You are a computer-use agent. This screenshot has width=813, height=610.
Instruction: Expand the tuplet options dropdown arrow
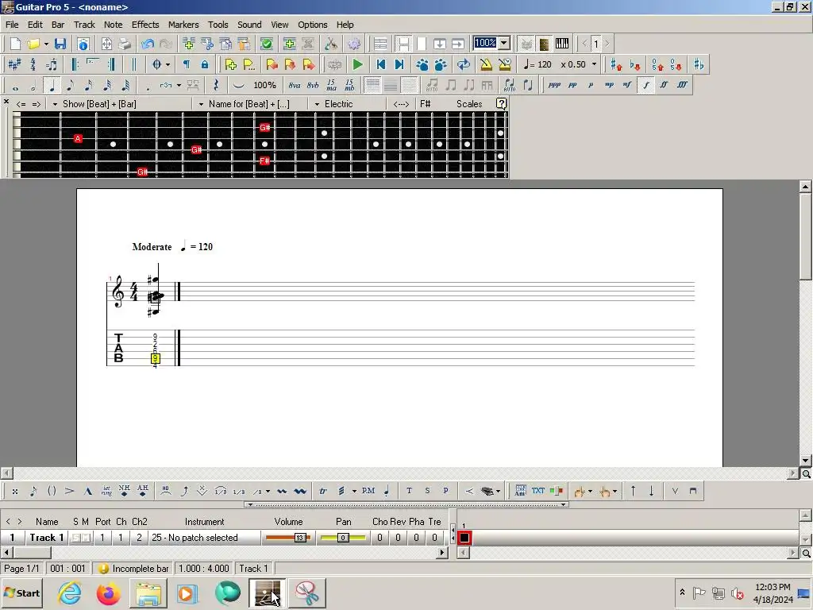(179, 86)
